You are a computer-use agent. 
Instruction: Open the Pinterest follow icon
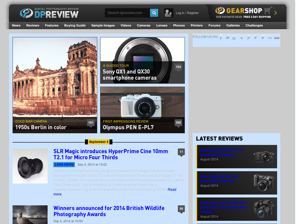249,37
